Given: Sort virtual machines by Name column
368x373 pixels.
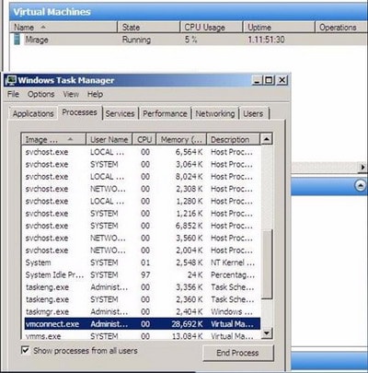Looking at the screenshot, I should tap(63, 28).
